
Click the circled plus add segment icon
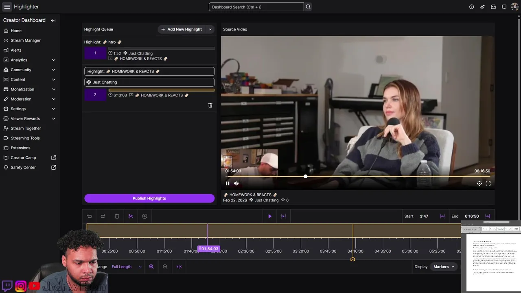pos(144,216)
